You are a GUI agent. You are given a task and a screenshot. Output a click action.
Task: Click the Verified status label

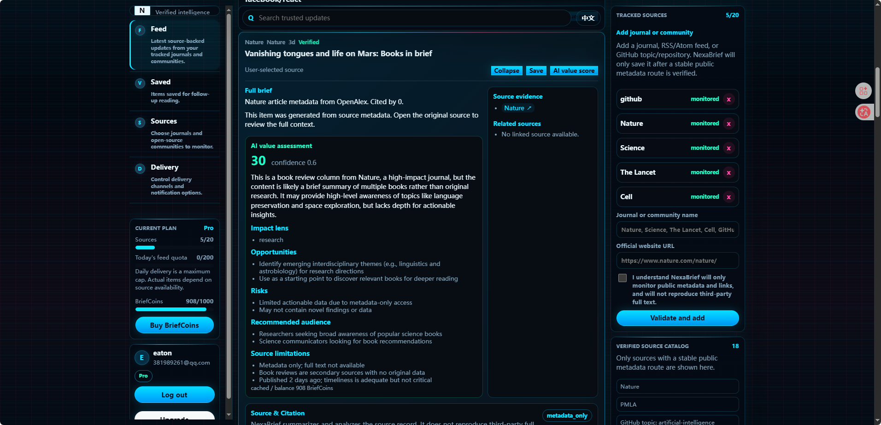(x=309, y=42)
